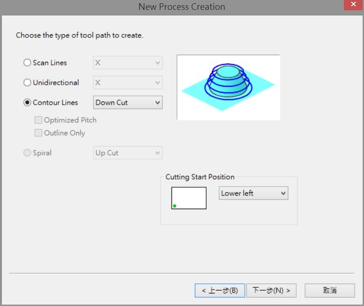Go back with the 上一步(B) button

point(220,291)
